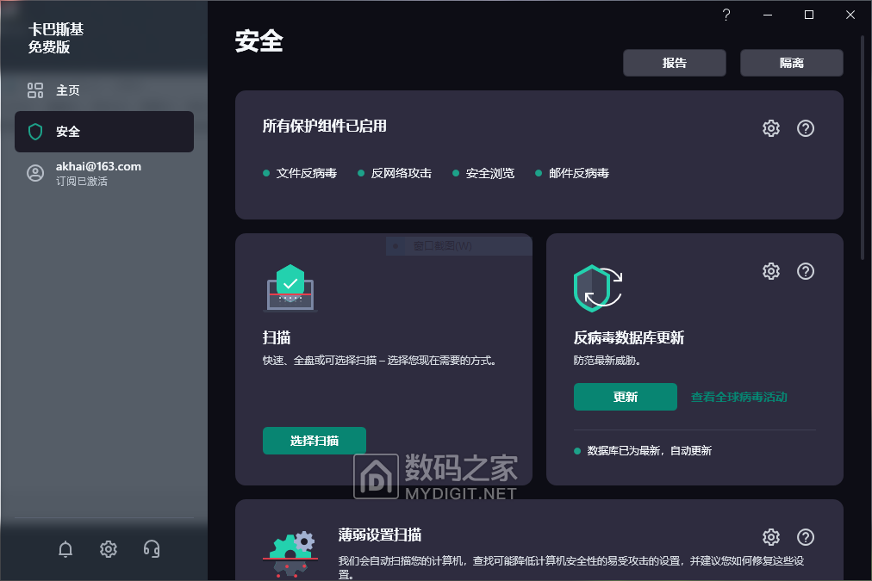This screenshot has width=872, height=581.
Task: Click the 更新 update button
Action: (x=626, y=397)
